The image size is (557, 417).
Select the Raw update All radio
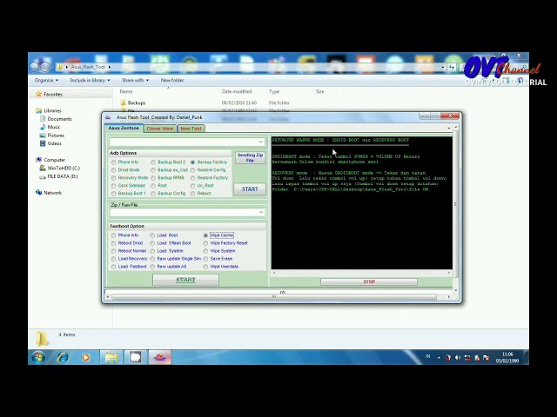(x=152, y=267)
